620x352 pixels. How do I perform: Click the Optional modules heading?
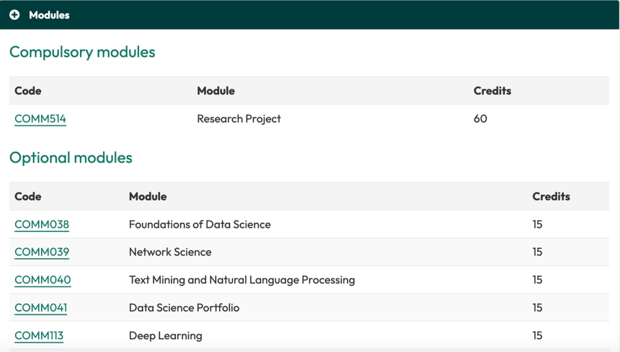click(x=71, y=157)
